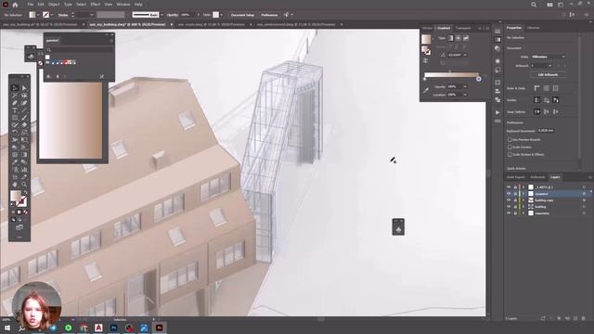
Task: Open the gradient stop Opacity dropdown
Action: pos(465,86)
